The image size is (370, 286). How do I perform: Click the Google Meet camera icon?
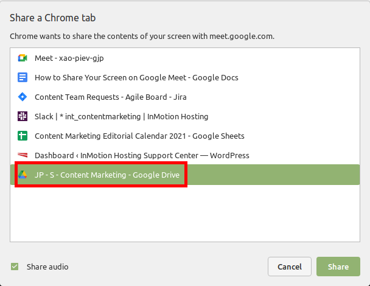coord(23,58)
